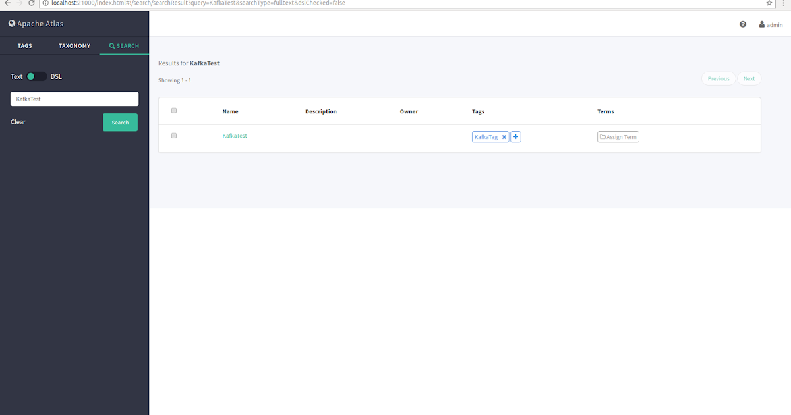
Task: Check the checkbox next to KafkaTest row
Action: 174,135
